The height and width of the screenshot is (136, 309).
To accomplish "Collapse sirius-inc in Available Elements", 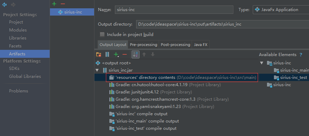I will pyautogui.click(x=261, y=63).
